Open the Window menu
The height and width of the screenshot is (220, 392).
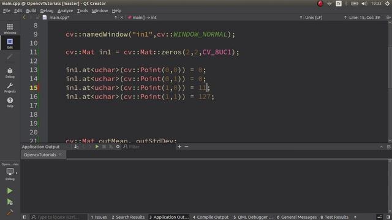100,11
